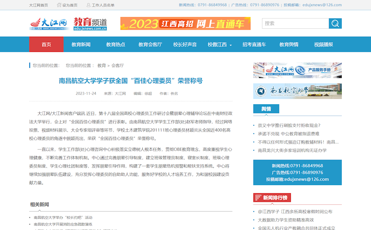Open the 大数据助力学生资助精准高效 ranking article
371x230 pixels.
[x=286, y=220]
